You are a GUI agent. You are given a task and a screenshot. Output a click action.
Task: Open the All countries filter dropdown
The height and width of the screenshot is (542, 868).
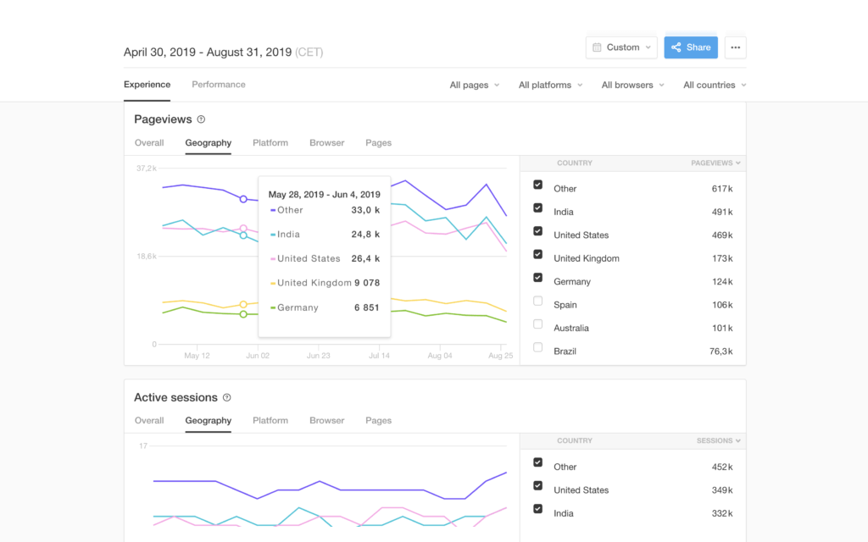click(x=715, y=85)
